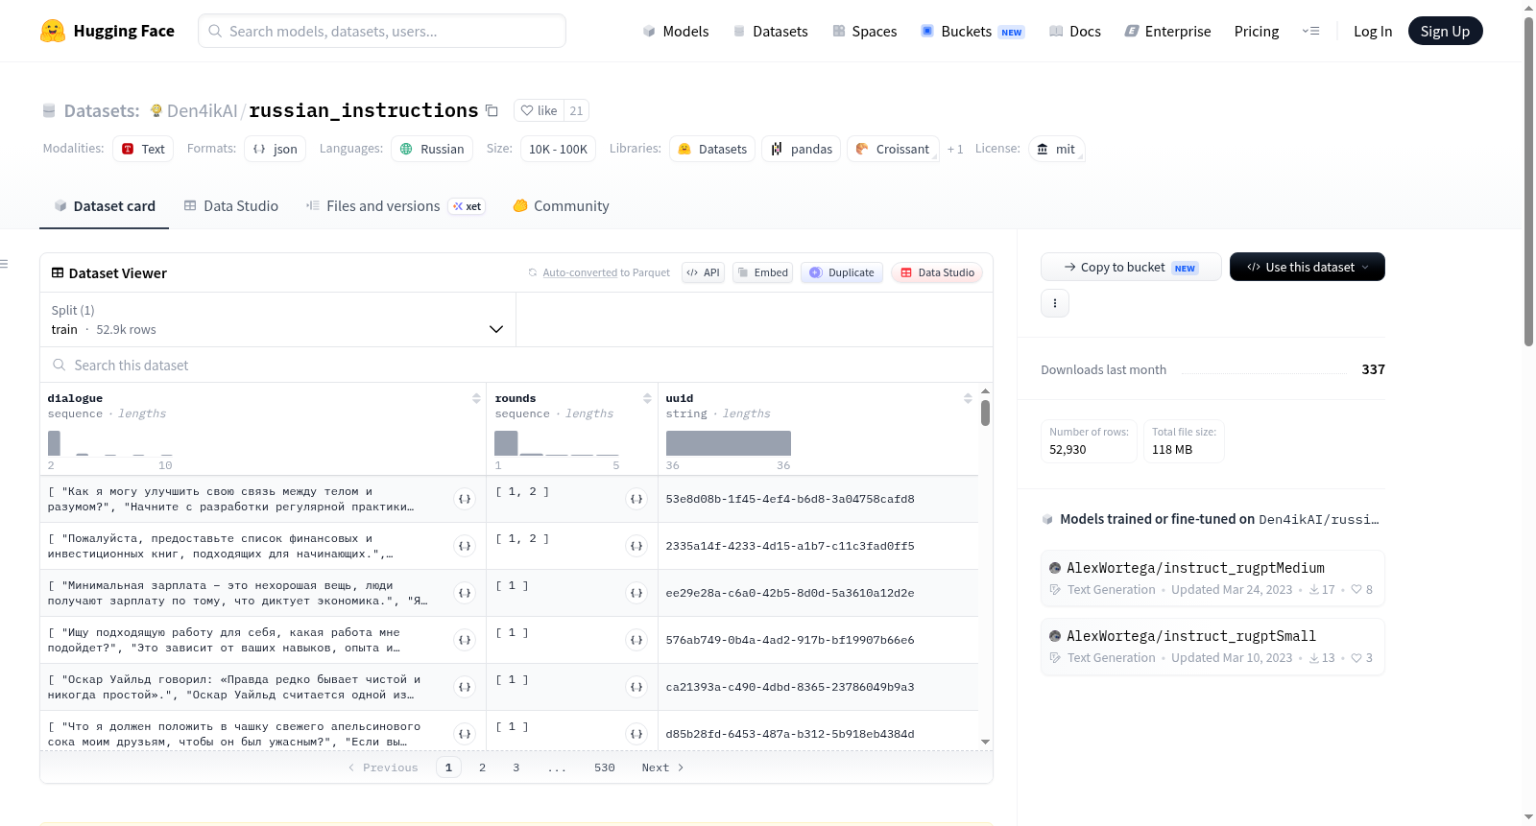This screenshot has height=826, width=1536.
Task: Go to page 2 of results
Action: click(x=482, y=767)
